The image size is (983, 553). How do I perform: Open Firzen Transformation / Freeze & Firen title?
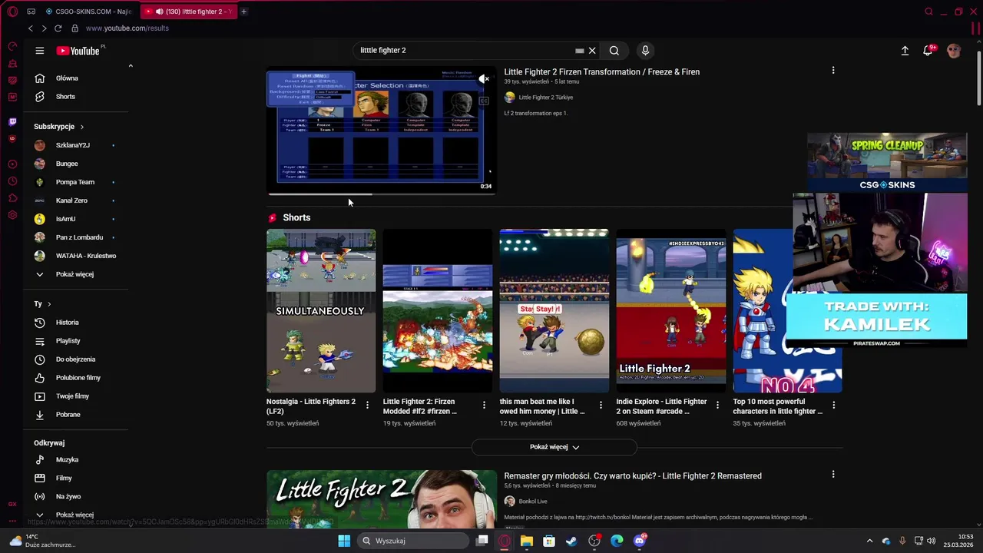(601, 72)
